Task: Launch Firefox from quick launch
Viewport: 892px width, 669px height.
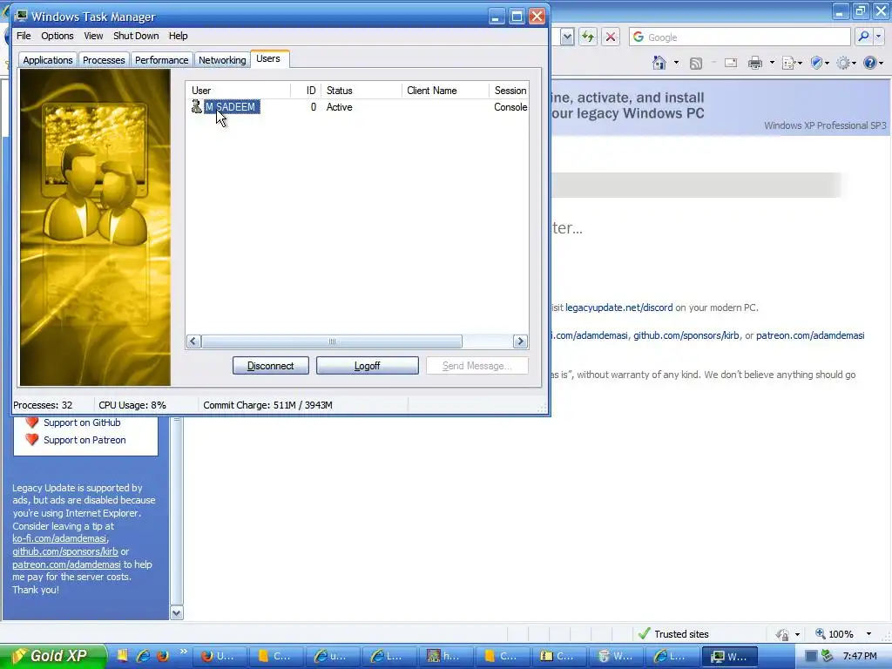Action: point(163,656)
